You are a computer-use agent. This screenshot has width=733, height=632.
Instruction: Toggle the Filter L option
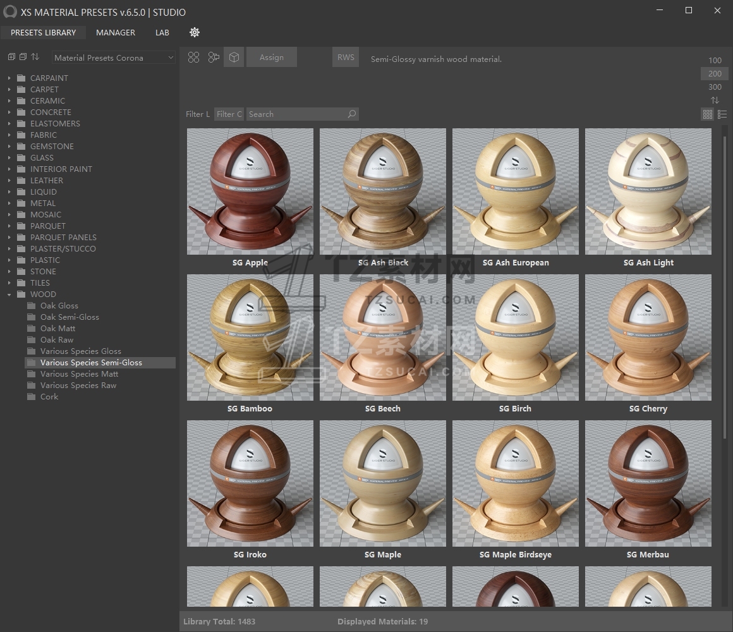198,114
